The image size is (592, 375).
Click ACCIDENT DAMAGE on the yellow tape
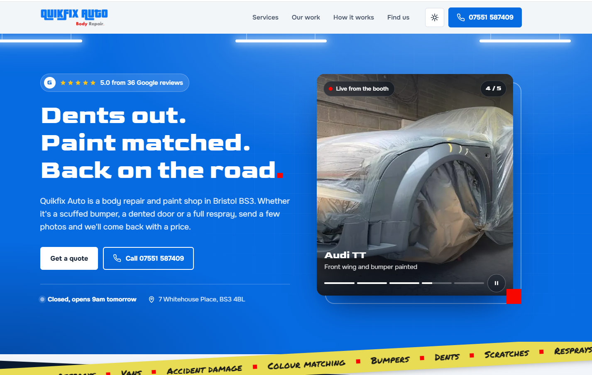pos(204,370)
